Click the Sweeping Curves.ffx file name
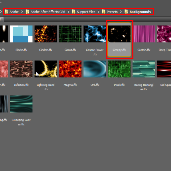The image size is (171, 171). click(21, 122)
